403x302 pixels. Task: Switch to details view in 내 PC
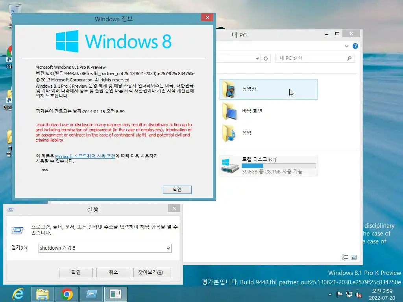pyautogui.click(x=345, y=257)
